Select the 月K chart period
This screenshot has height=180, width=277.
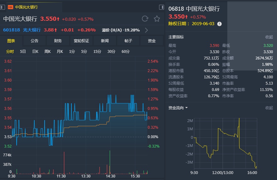pyautogui.click(x=60, y=52)
